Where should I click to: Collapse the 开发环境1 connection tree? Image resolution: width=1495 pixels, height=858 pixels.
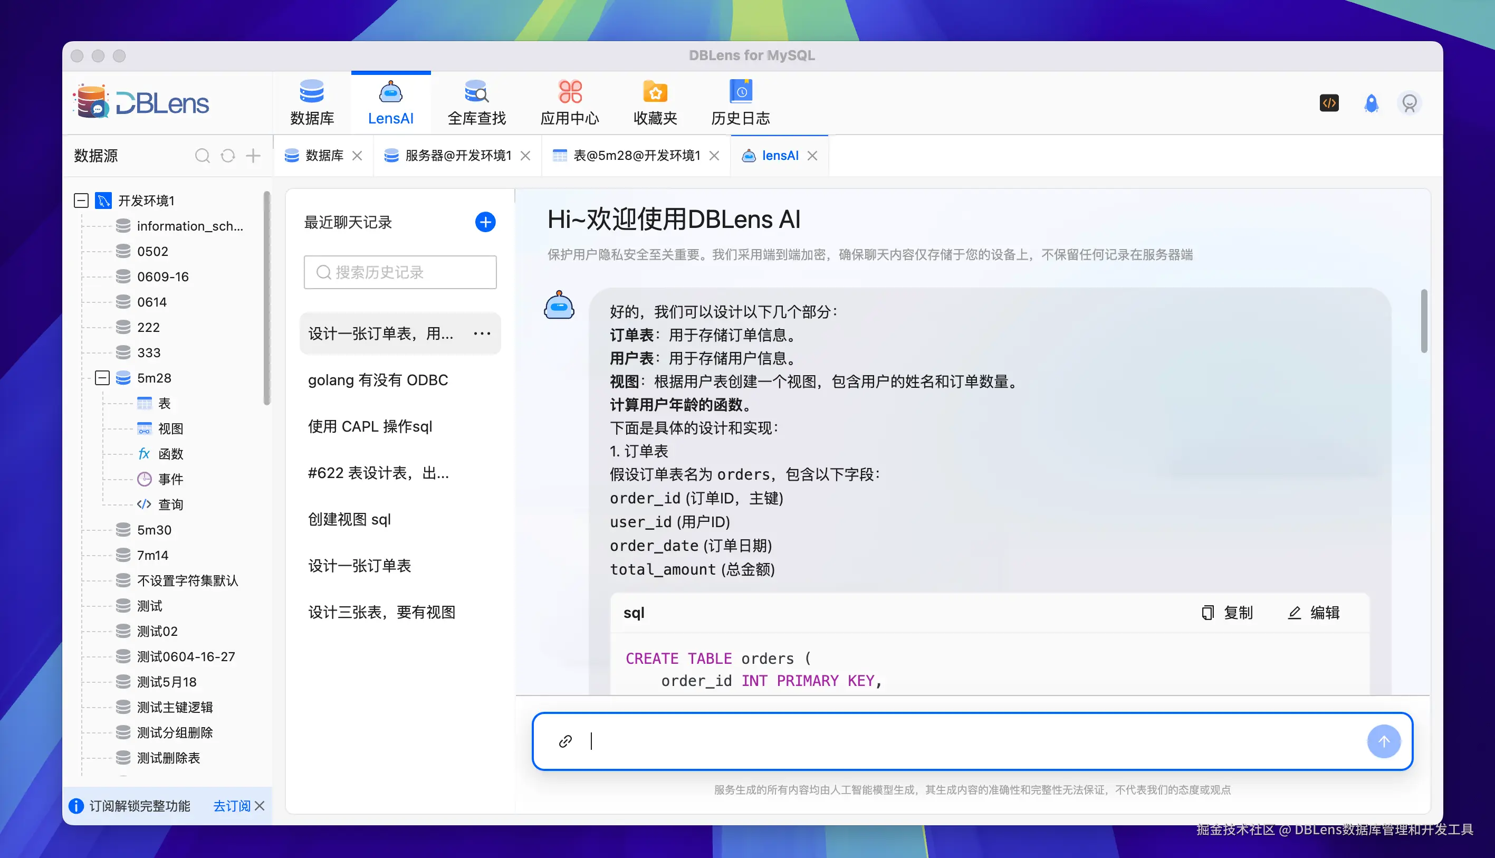81,201
